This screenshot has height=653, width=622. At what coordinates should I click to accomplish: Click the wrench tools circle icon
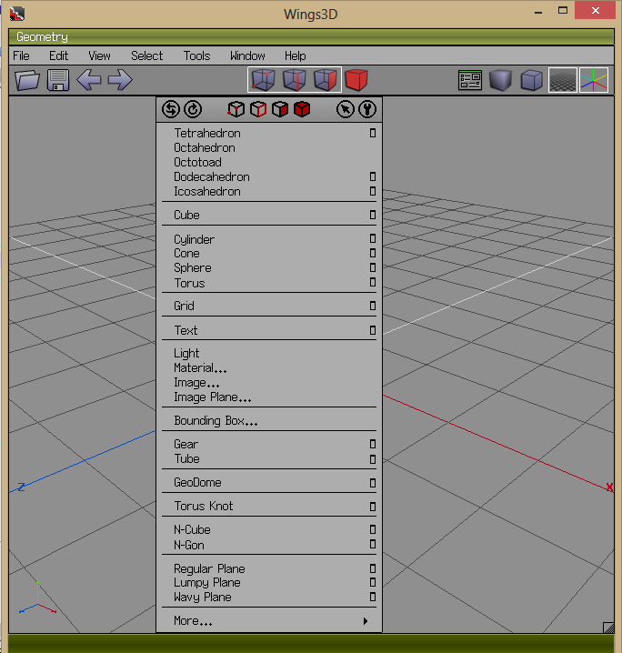pyautogui.click(x=367, y=109)
